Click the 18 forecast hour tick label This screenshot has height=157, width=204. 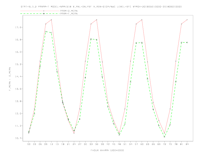[x=63, y=144]
